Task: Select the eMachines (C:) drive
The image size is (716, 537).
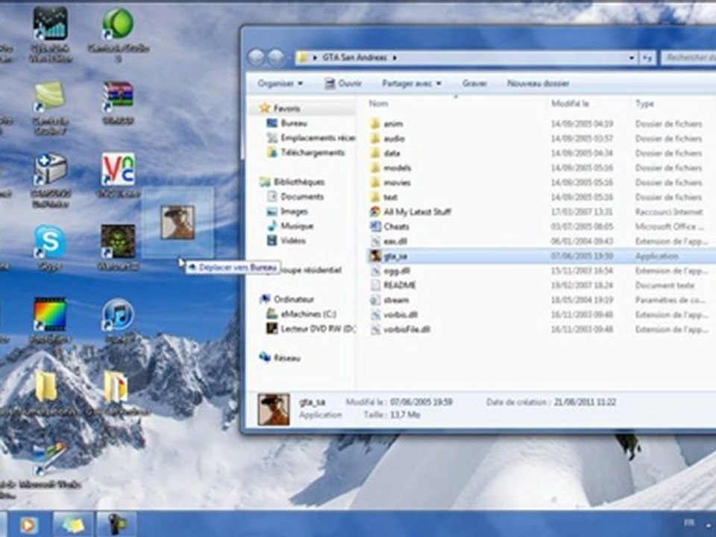Action: pyautogui.click(x=301, y=314)
